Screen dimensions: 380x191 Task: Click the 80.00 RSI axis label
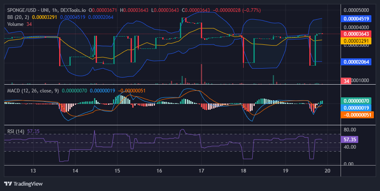tap(350, 130)
